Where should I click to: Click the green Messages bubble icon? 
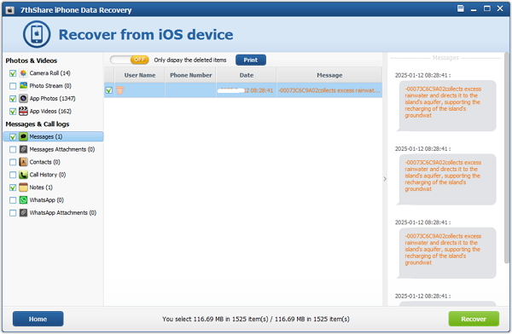[23, 136]
